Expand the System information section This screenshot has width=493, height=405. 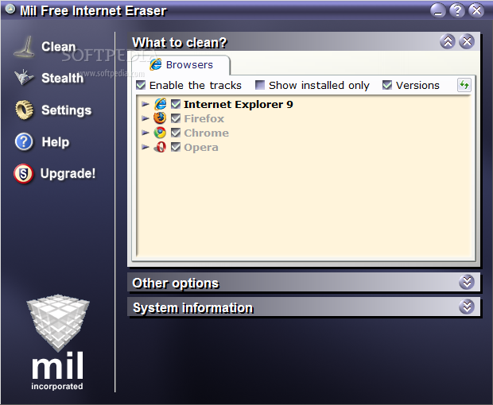tap(467, 307)
